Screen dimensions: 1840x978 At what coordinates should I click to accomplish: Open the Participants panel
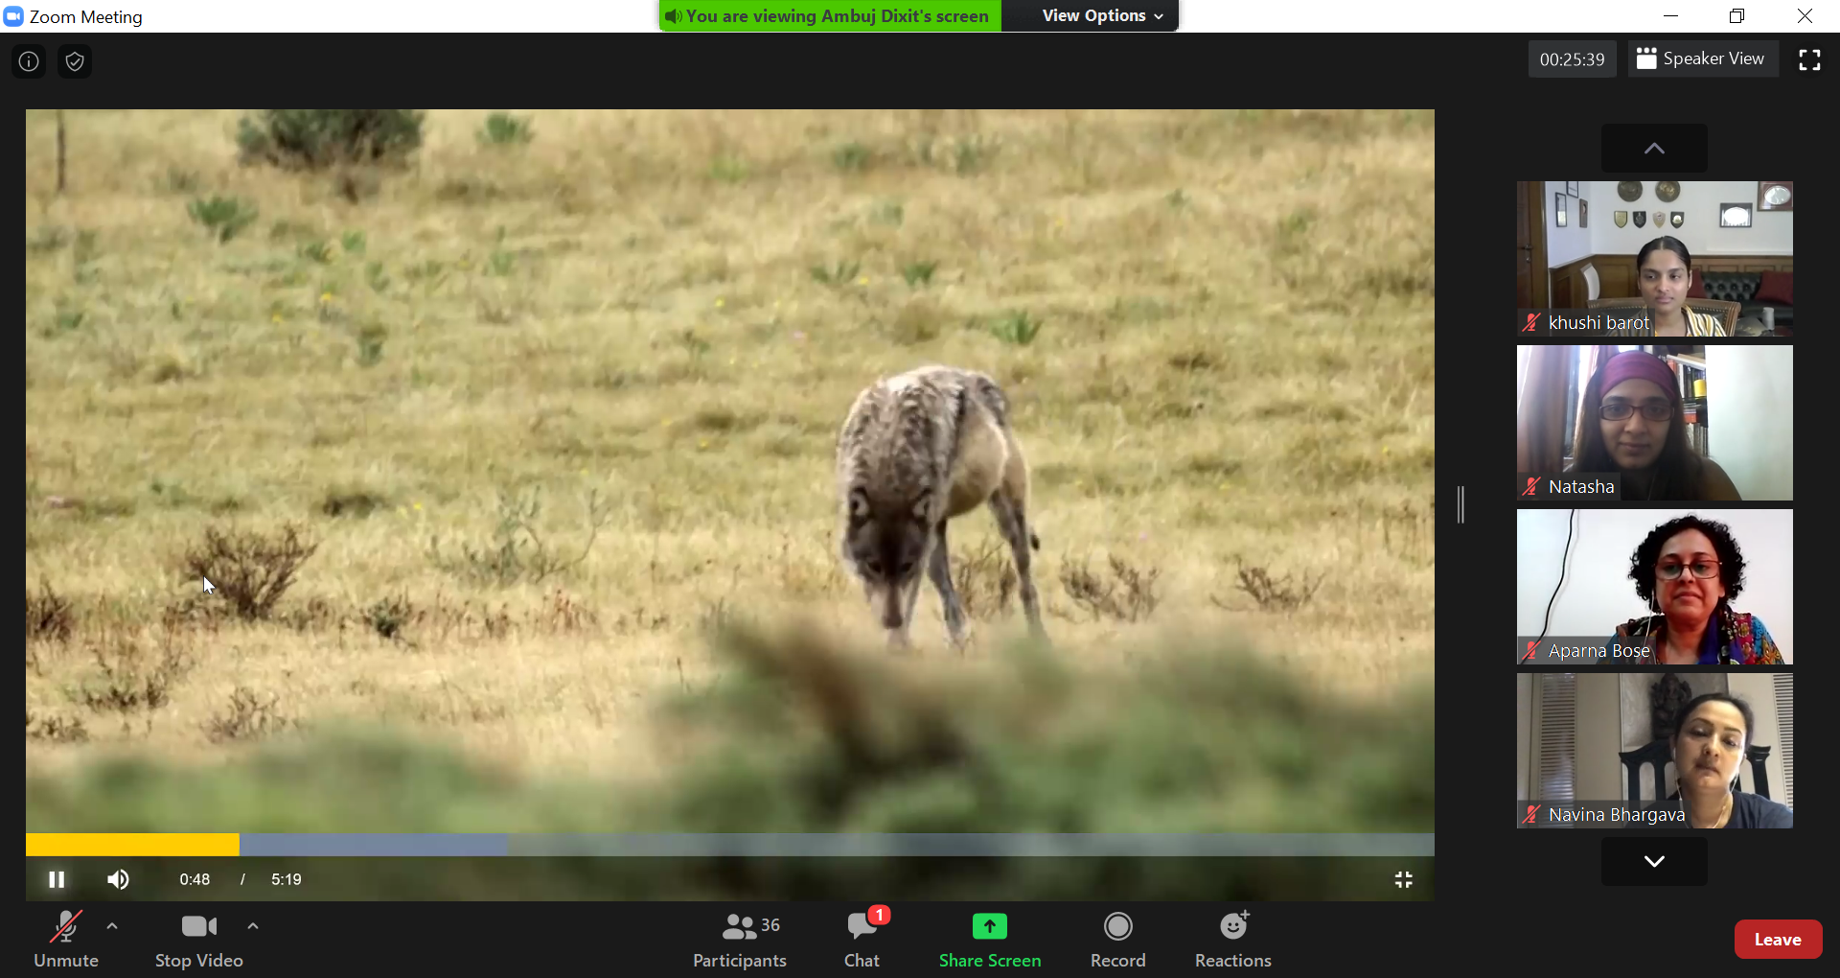[739, 940]
